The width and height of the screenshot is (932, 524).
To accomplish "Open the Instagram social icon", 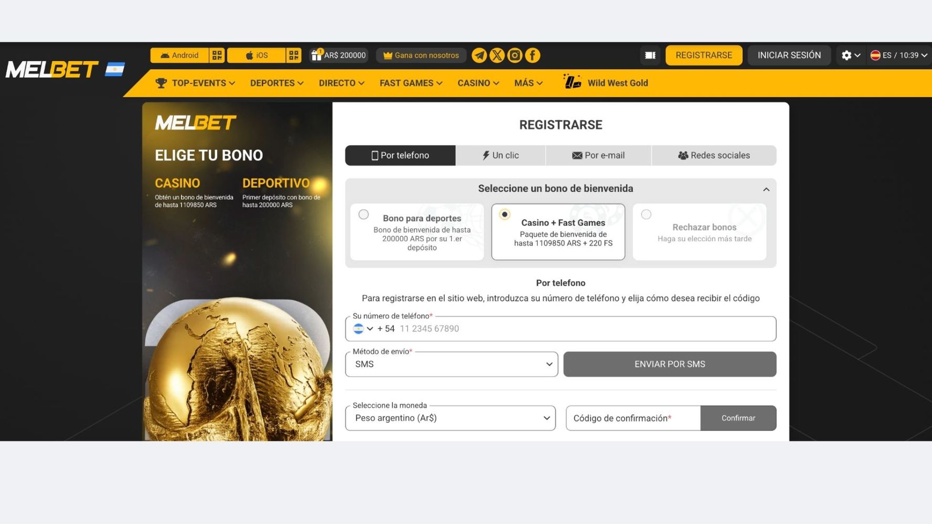I will 515,55.
